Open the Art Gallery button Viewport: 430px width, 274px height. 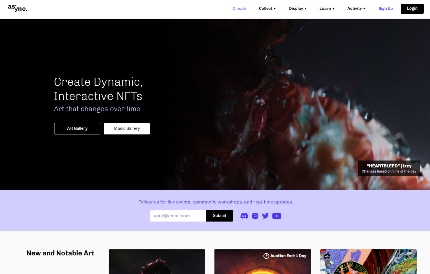(x=77, y=129)
